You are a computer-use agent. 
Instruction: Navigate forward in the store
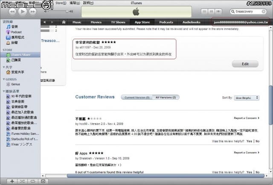(x=52, y=22)
